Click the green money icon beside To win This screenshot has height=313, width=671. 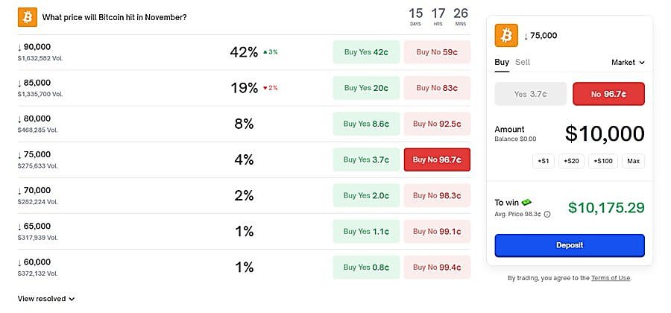tap(526, 202)
